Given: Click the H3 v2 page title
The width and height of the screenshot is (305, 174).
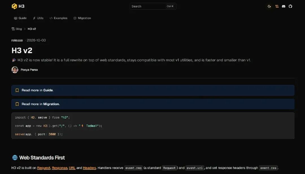Looking at the screenshot, I should 22,50.
